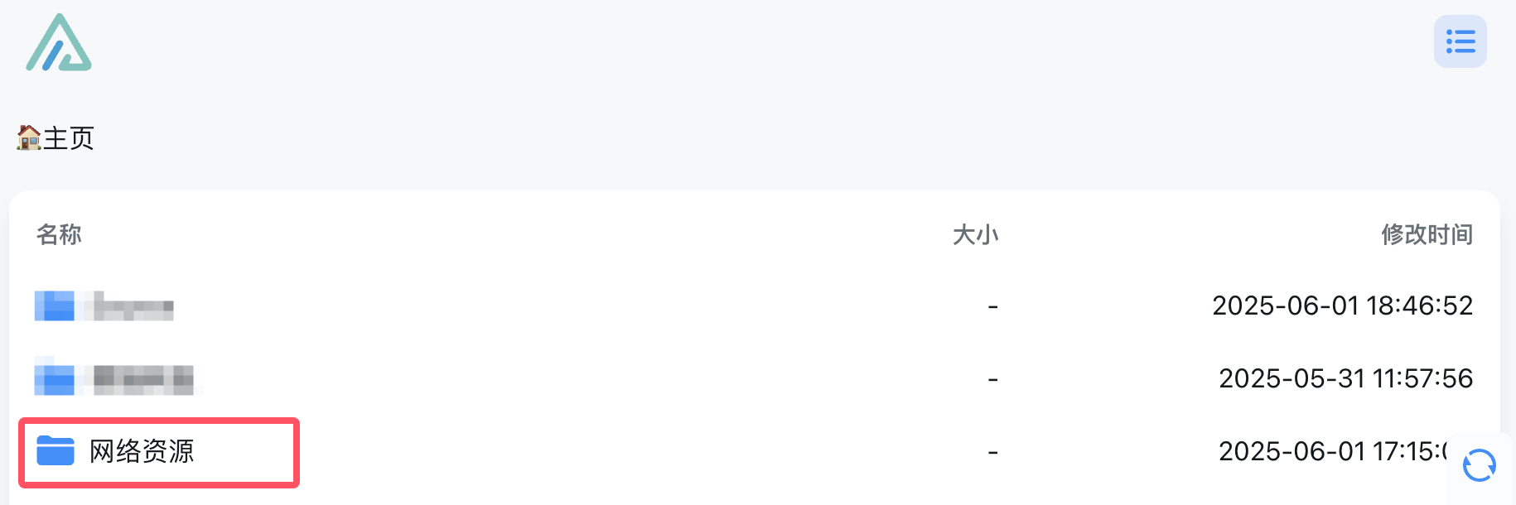Sort files by 大小 column header

click(x=975, y=234)
